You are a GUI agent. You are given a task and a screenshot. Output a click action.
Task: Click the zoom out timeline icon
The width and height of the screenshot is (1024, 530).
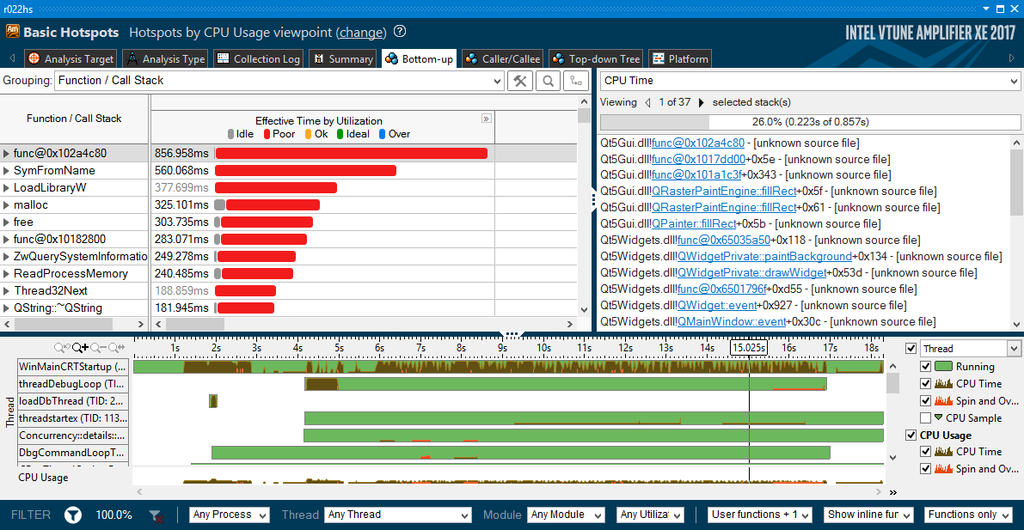(99, 348)
